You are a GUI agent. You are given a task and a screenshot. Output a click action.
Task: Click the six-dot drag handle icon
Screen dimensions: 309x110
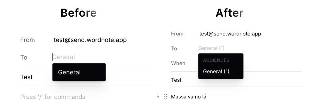pos(165,97)
